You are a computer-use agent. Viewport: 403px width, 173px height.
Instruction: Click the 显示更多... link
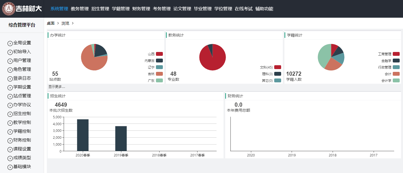click(x=57, y=87)
